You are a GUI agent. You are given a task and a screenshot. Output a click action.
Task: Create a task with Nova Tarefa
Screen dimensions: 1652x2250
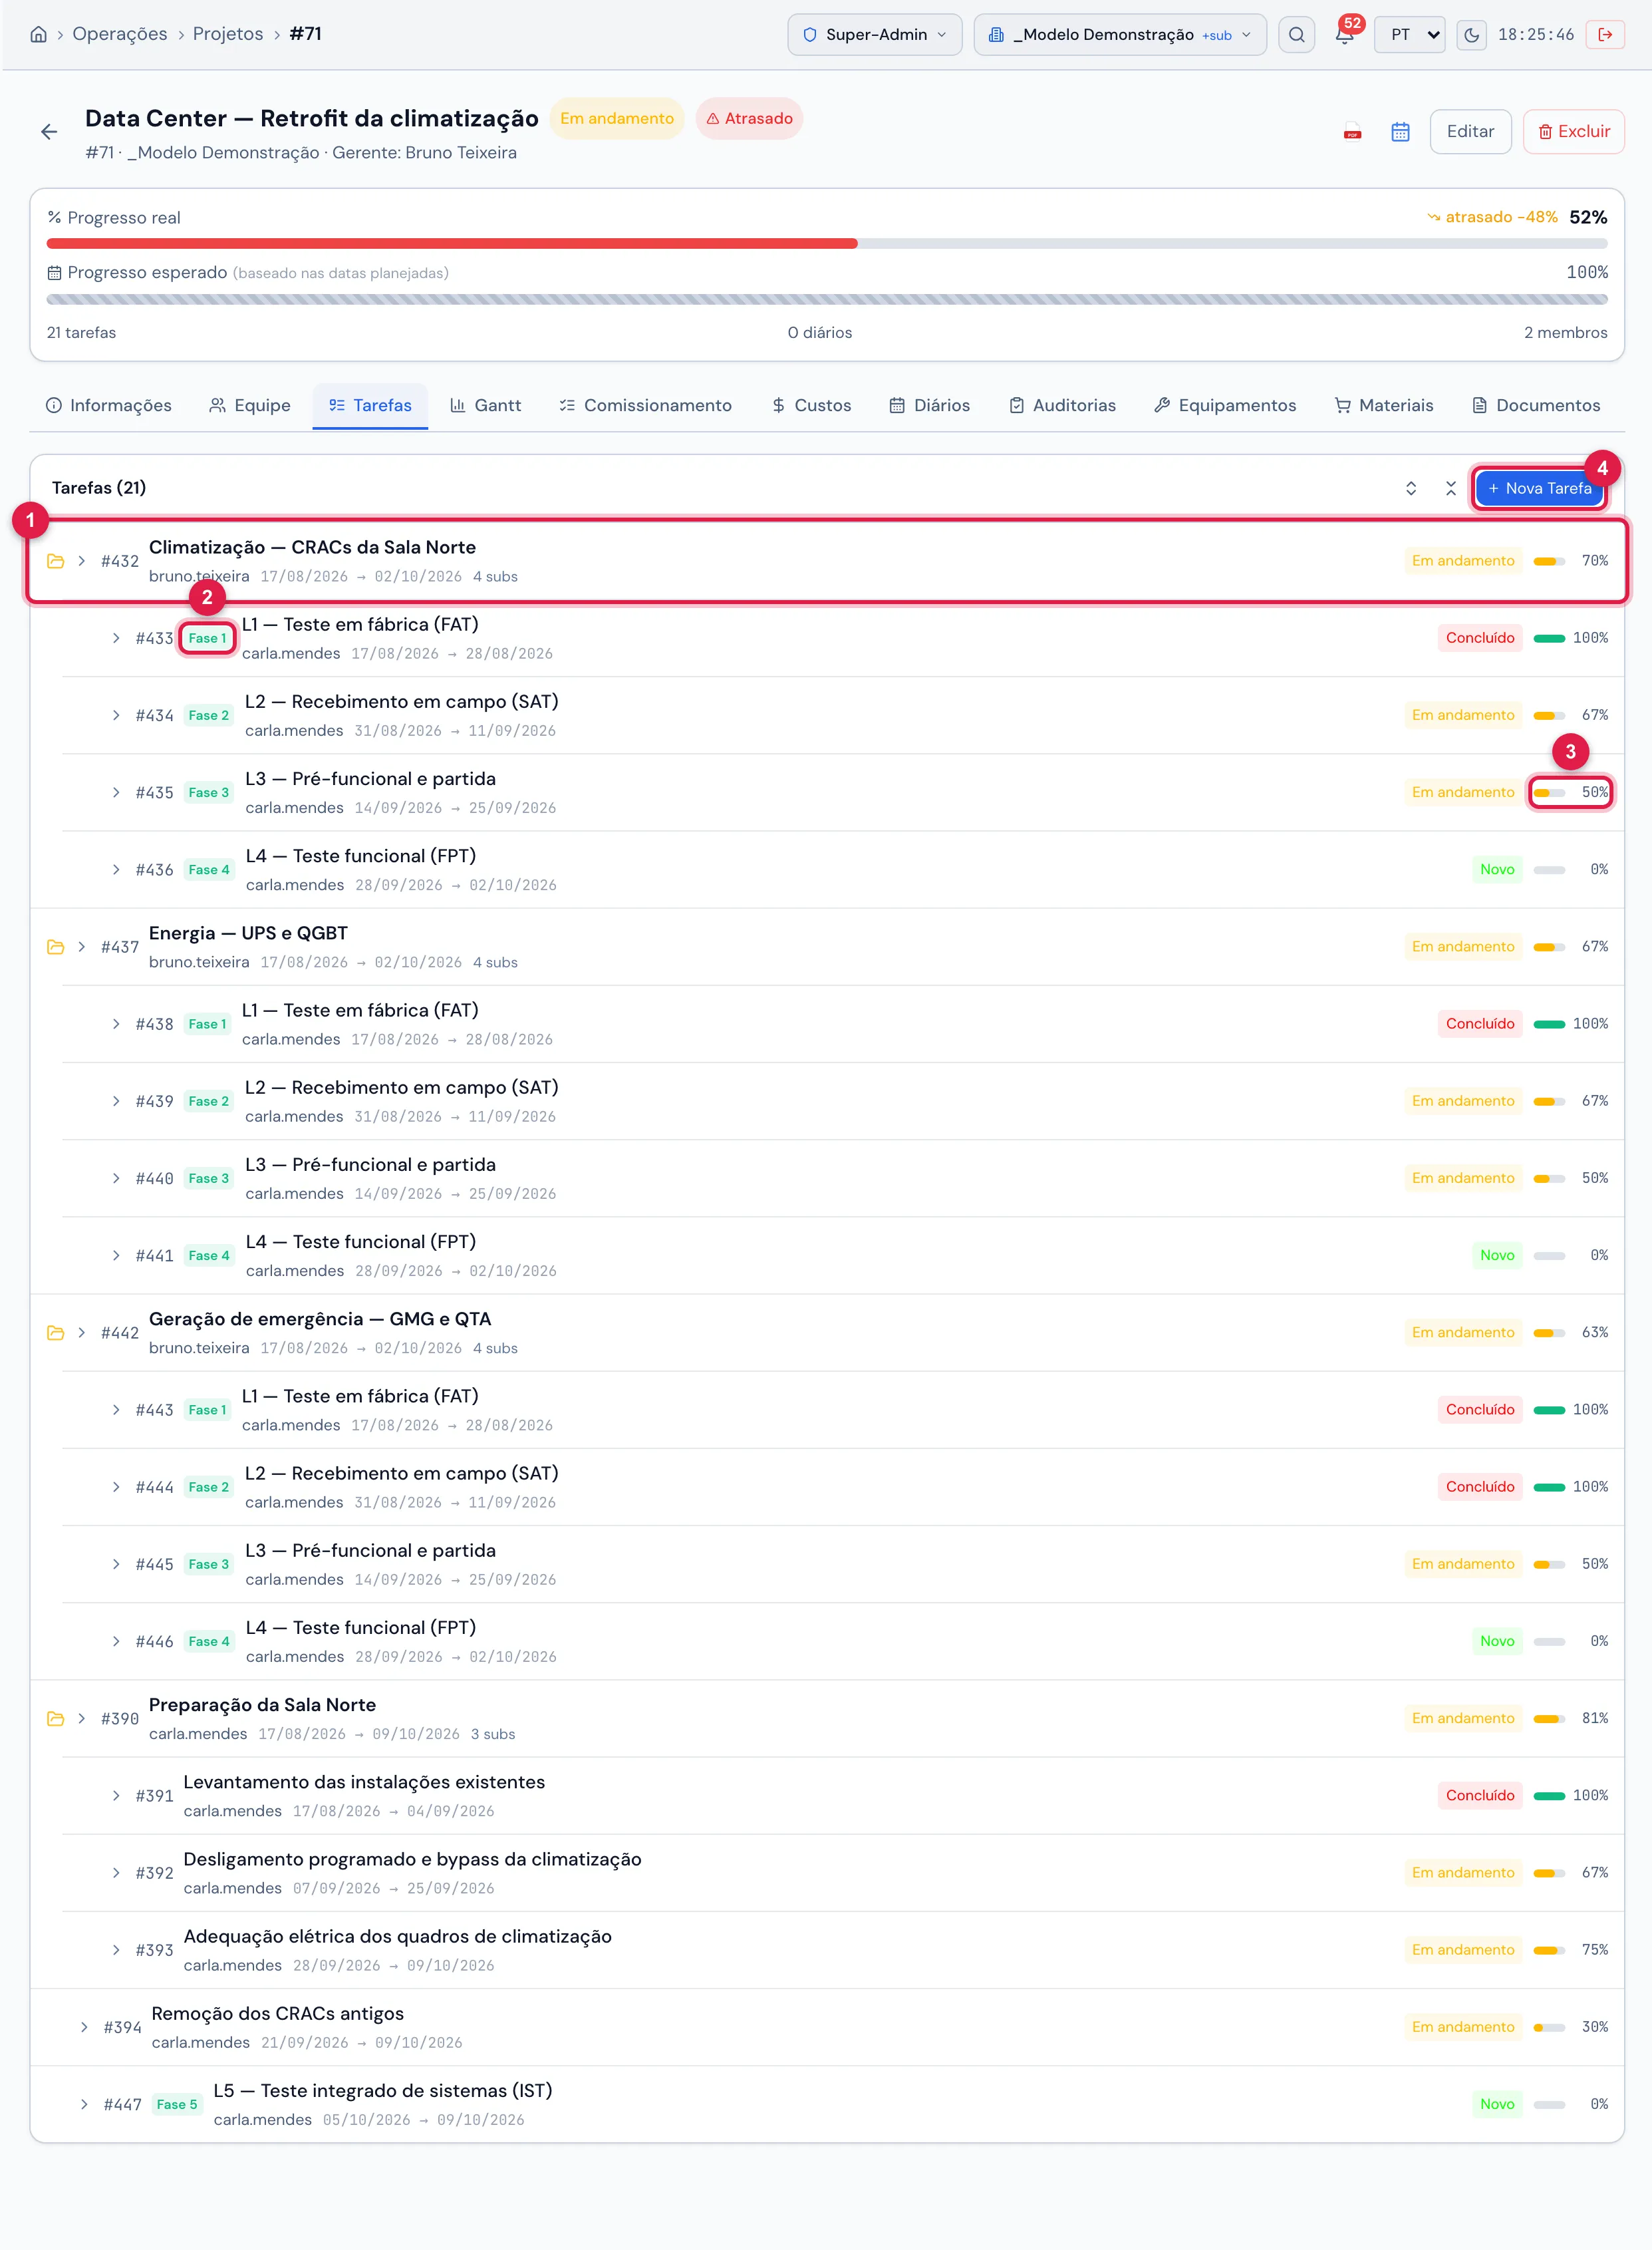(1539, 488)
